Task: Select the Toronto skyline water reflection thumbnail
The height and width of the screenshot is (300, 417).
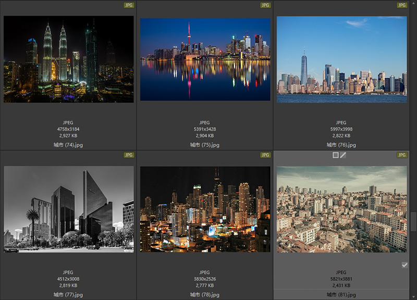Action: 205,59
